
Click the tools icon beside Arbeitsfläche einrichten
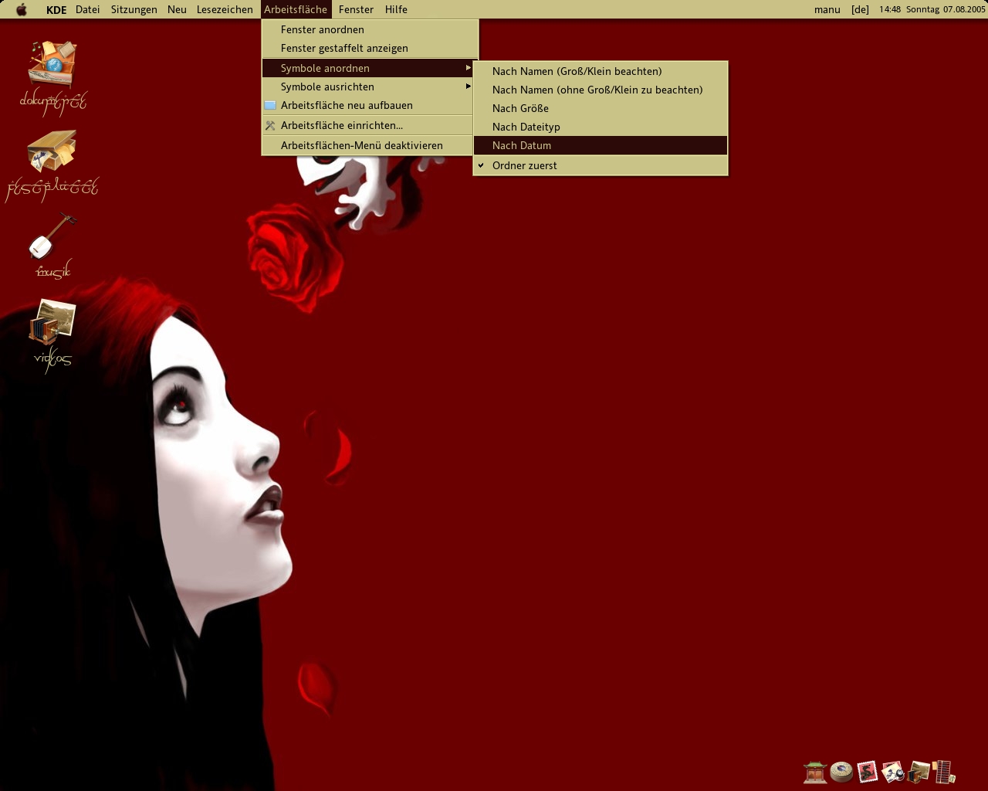[x=270, y=125]
